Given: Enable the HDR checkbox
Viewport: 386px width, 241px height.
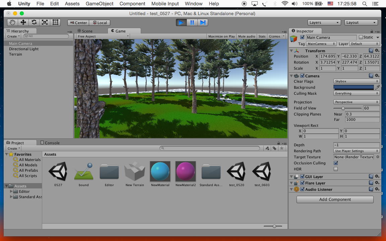Looking at the screenshot, I should [x=336, y=169].
